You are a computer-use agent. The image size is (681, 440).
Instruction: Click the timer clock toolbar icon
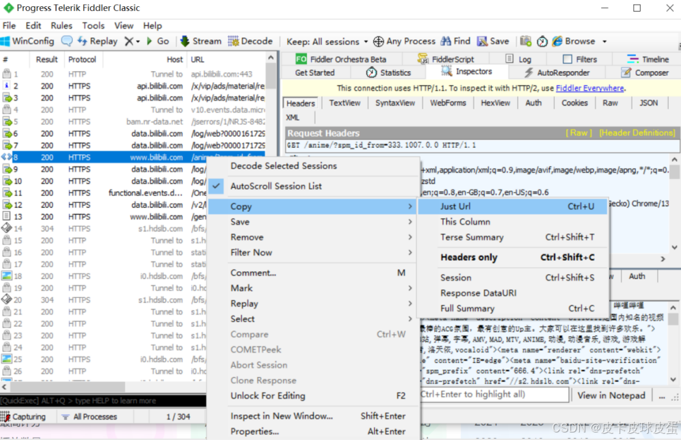pyautogui.click(x=542, y=42)
